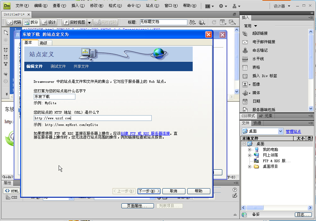Click the refresh design view icon
Image resolution: width=316 pixels, height=221 pixels.
[x=214, y=22]
